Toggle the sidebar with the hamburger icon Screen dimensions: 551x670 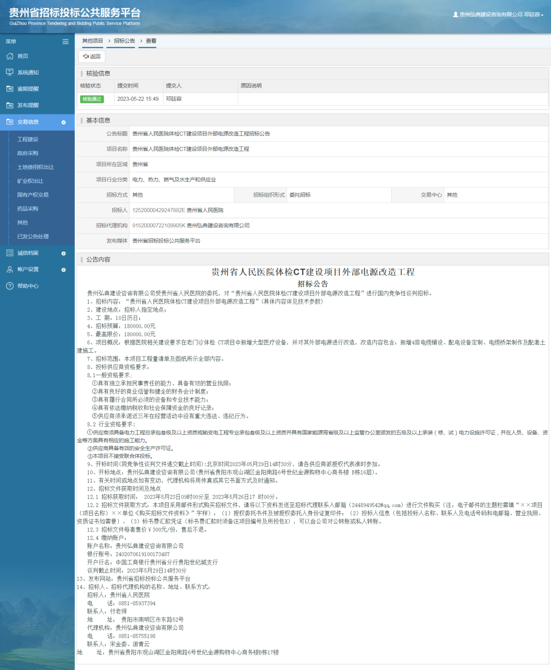coord(65,41)
